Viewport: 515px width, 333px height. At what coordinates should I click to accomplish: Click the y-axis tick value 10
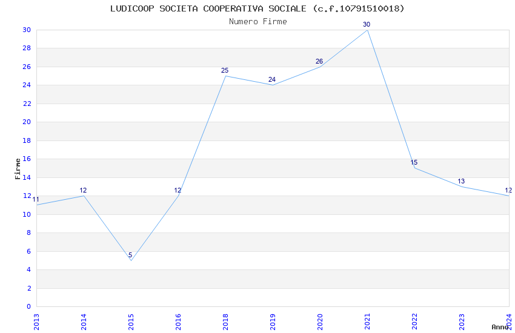27,214
